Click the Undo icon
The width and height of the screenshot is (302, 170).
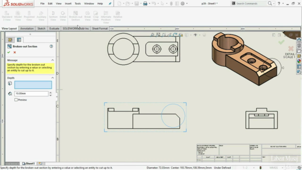point(154,3)
